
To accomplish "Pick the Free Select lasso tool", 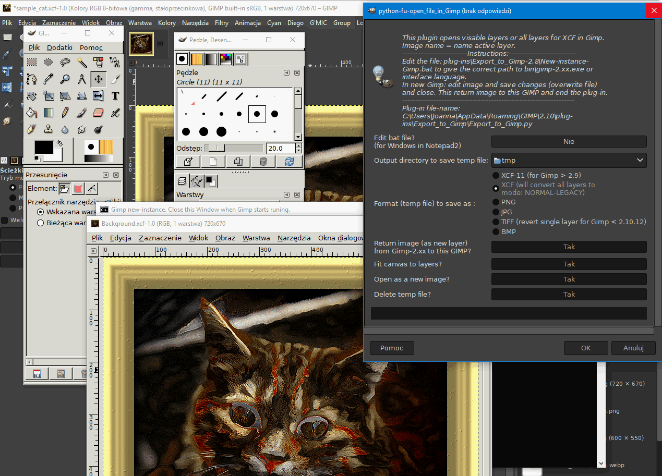I will click(x=65, y=63).
